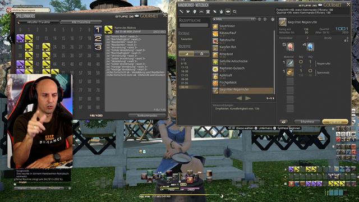Click the Synthese button
This screenshot has height=202, width=359.
tap(335, 122)
